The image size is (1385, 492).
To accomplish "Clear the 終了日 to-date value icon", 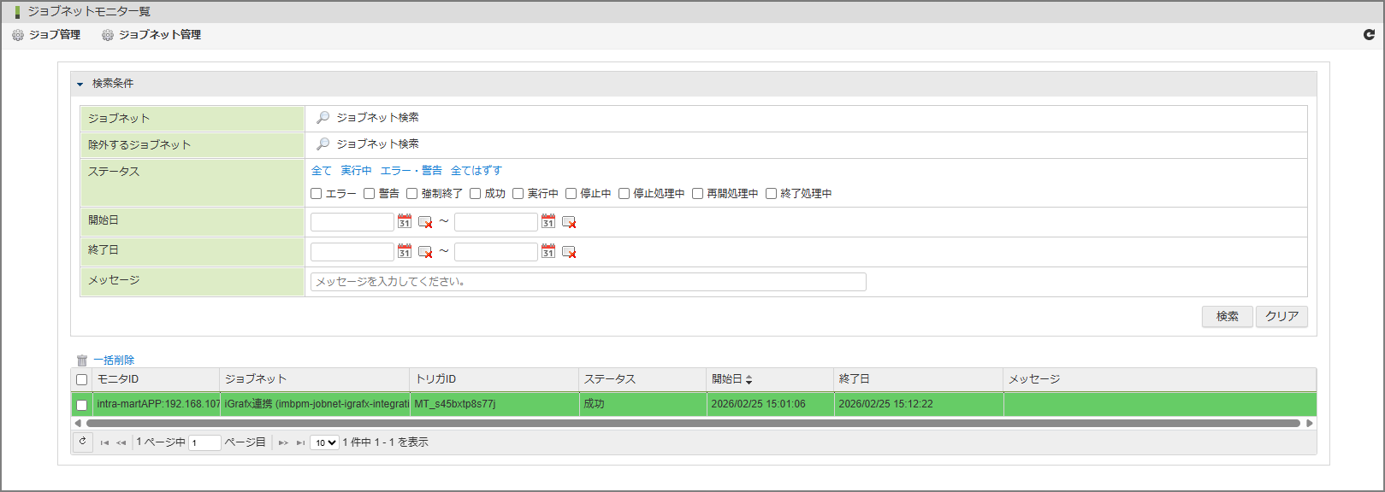I will (569, 252).
